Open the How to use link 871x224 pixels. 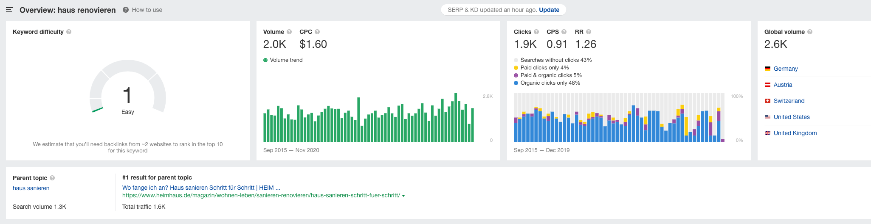pyautogui.click(x=147, y=10)
